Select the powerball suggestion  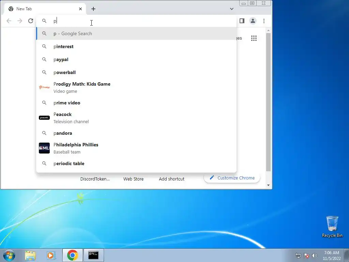[x=136, y=72]
